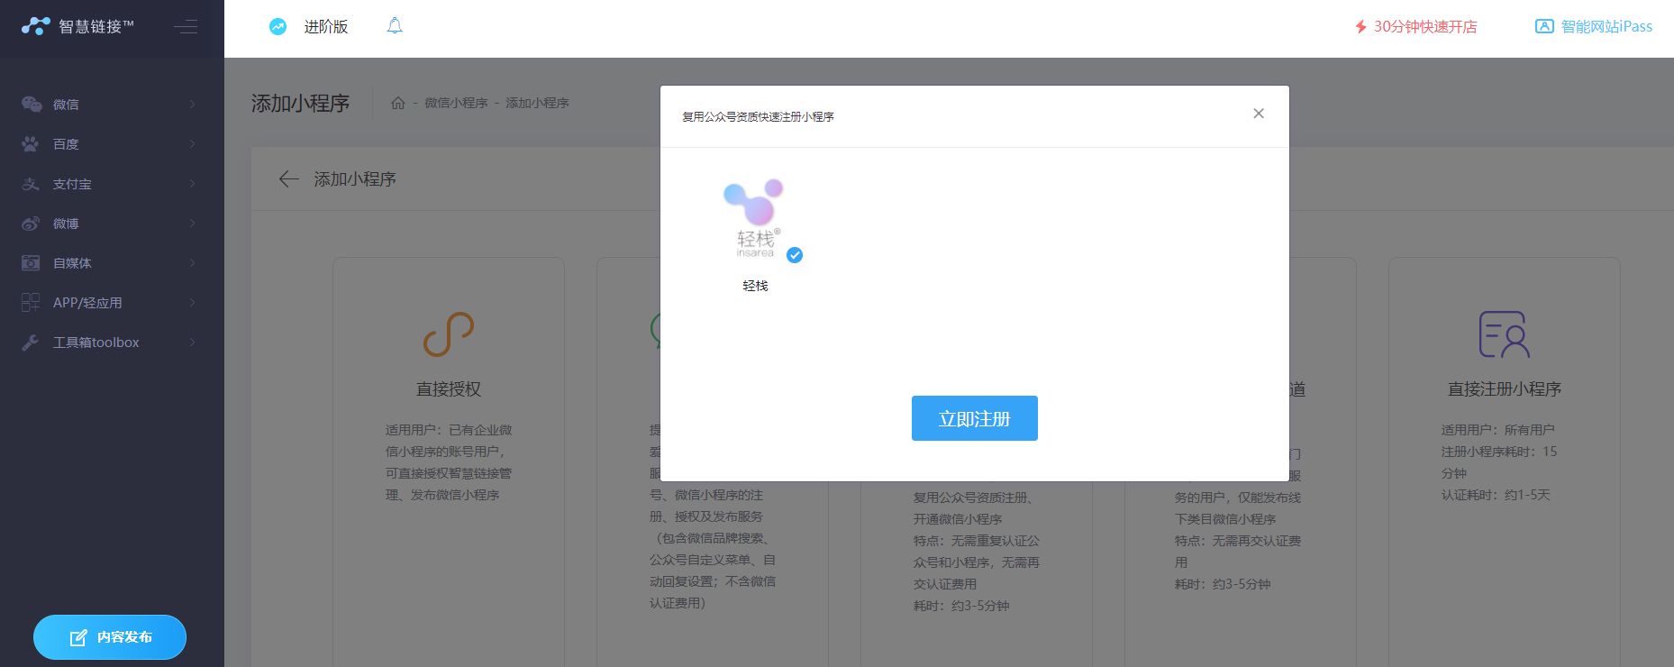Open the 百度 sidebar menu
The image size is (1674, 667).
click(x=112, y=144)
